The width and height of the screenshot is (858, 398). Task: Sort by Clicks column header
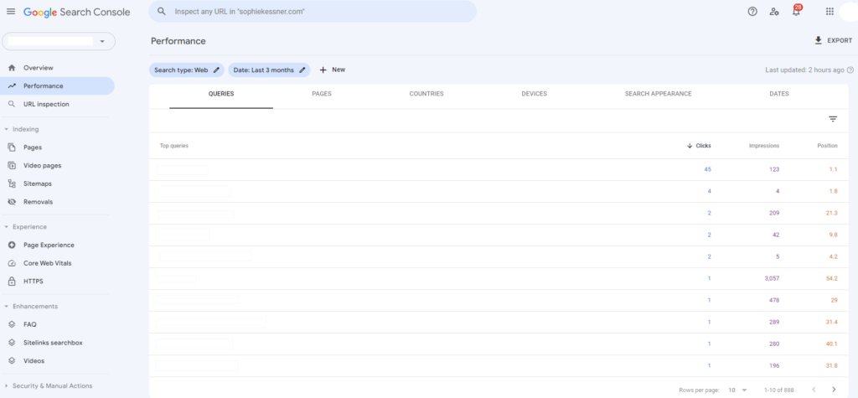pyautogui.click(x=700, y=146)
